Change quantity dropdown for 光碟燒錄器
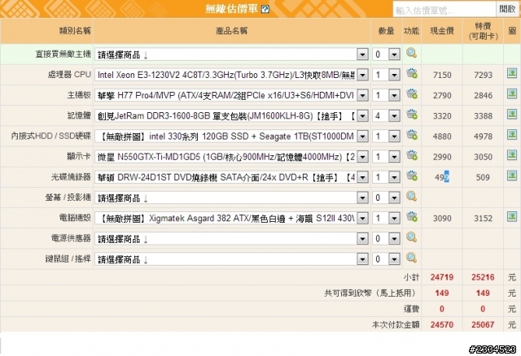This screenshot has width=521, height=356. [386, 177]
